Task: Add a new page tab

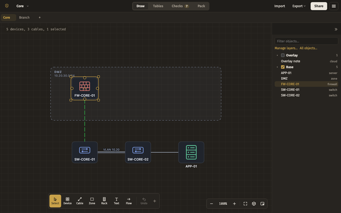Action: tap(40, 18)
